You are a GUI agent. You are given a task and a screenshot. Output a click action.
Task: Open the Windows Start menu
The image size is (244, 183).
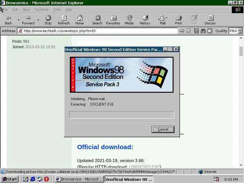click(9, 179)
